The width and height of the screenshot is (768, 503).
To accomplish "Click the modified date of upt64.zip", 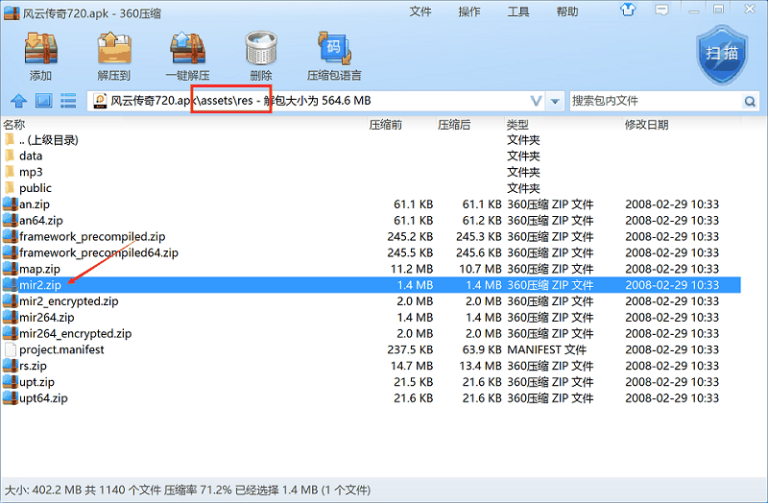I will click(672, 398).
